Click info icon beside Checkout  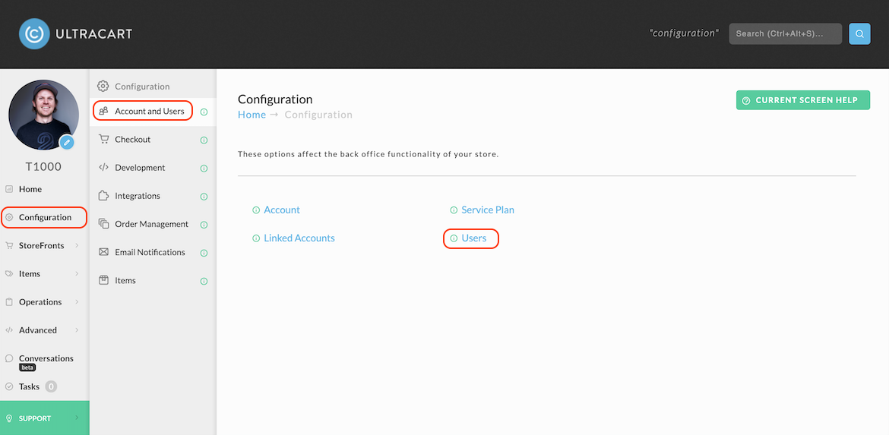pyautogui.click(x=204, y=140)
